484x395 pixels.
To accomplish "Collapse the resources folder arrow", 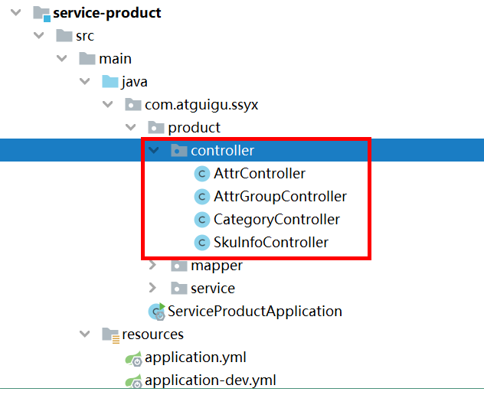I will click(x=85, y=335).
